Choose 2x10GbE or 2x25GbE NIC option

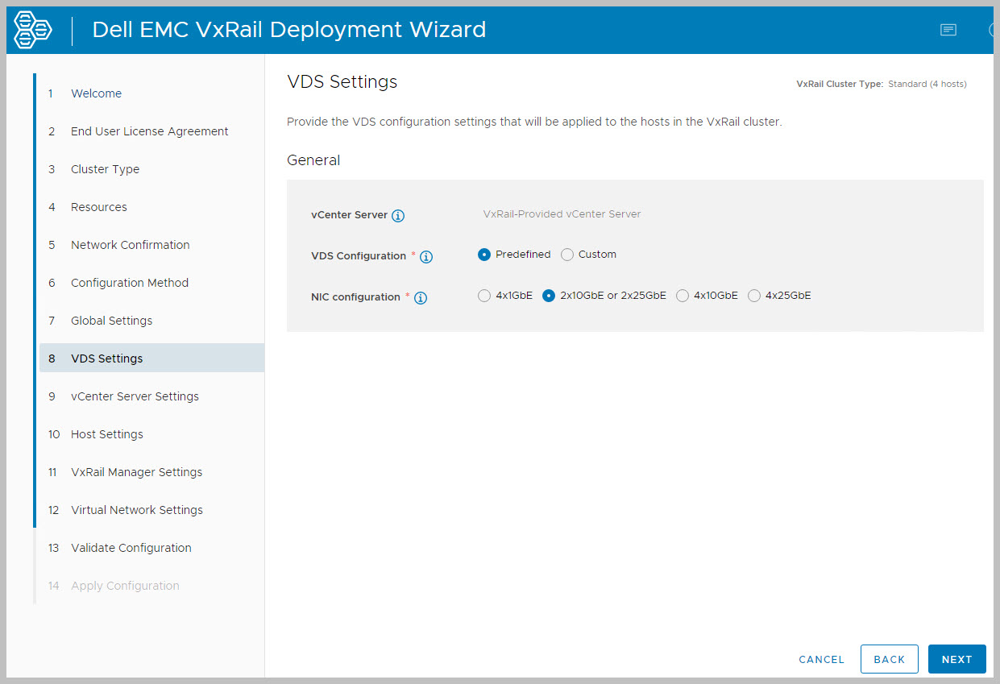click(x=549, y=296)
